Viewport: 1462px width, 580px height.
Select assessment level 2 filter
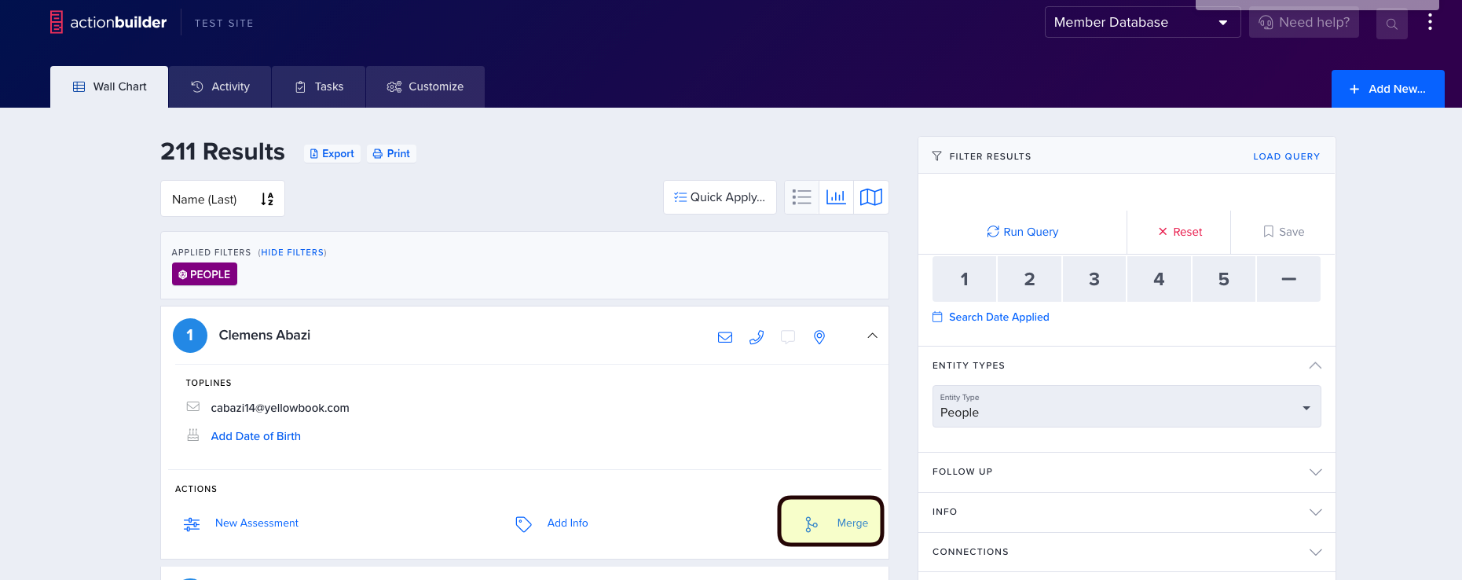(1029, 279)
